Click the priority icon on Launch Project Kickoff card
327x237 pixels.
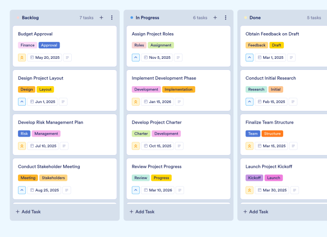pos(249,190)
